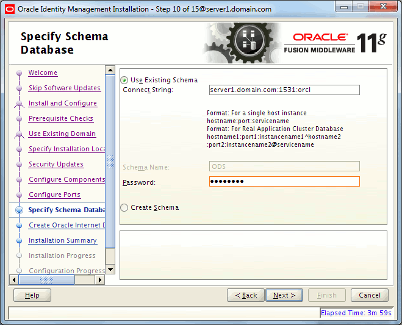The height and width of the screenshot is (325, 402).
Task: Open Help for this installer step
Action: 32,295
